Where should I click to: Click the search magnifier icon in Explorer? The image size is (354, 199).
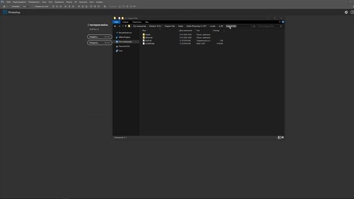coord(281,26)
